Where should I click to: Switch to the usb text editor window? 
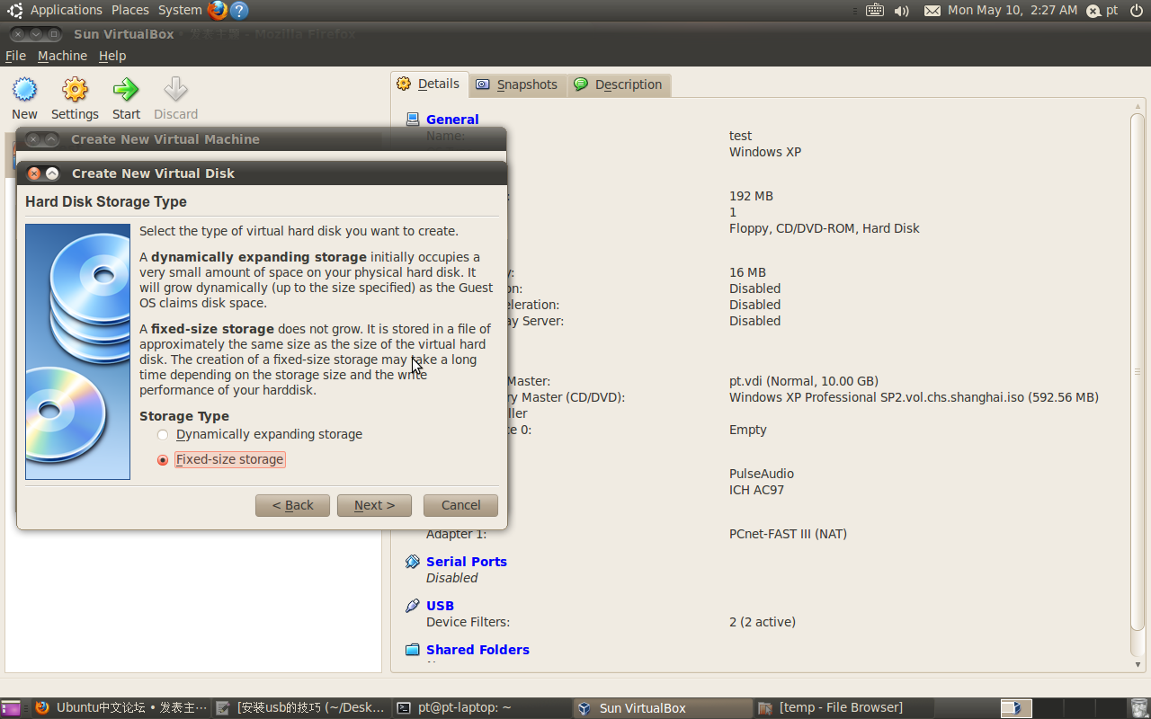tap(302, 708)
